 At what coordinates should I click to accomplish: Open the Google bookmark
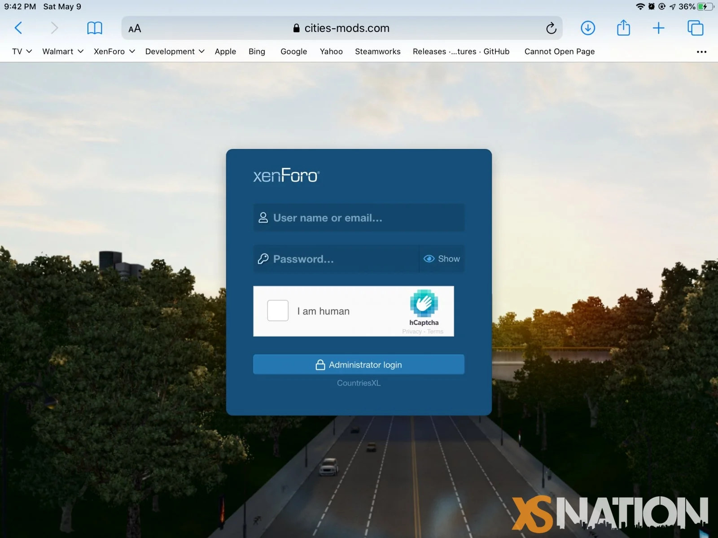point(293,52)
